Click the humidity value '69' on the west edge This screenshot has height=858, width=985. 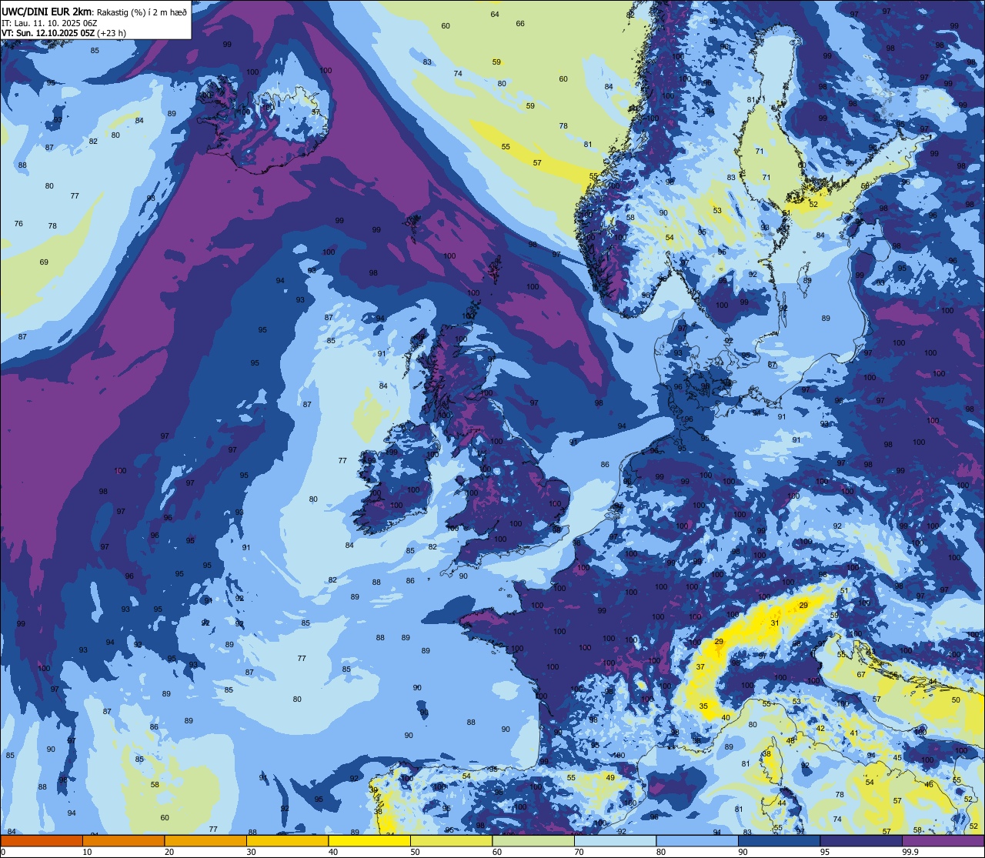tap(44, 262)
